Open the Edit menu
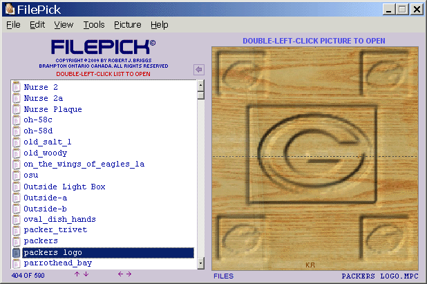Viewport: 427px width, 284px height. [x=37, y=25]
